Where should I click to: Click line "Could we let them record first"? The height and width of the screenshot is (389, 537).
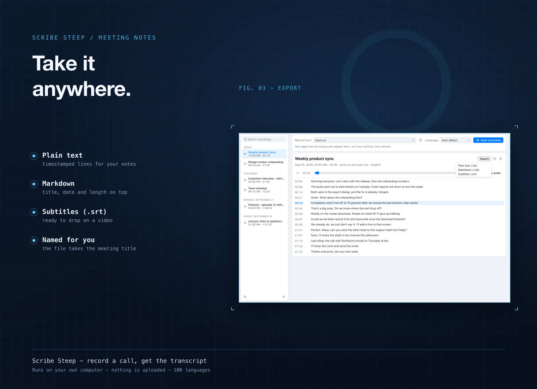point(358,219)
